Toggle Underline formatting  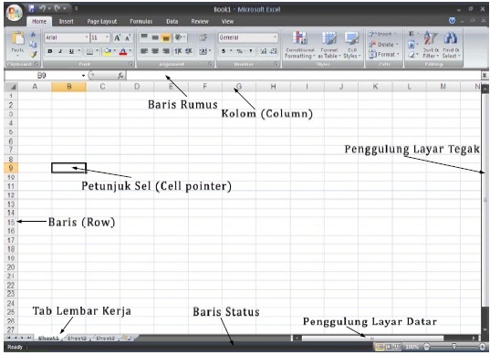71,51
